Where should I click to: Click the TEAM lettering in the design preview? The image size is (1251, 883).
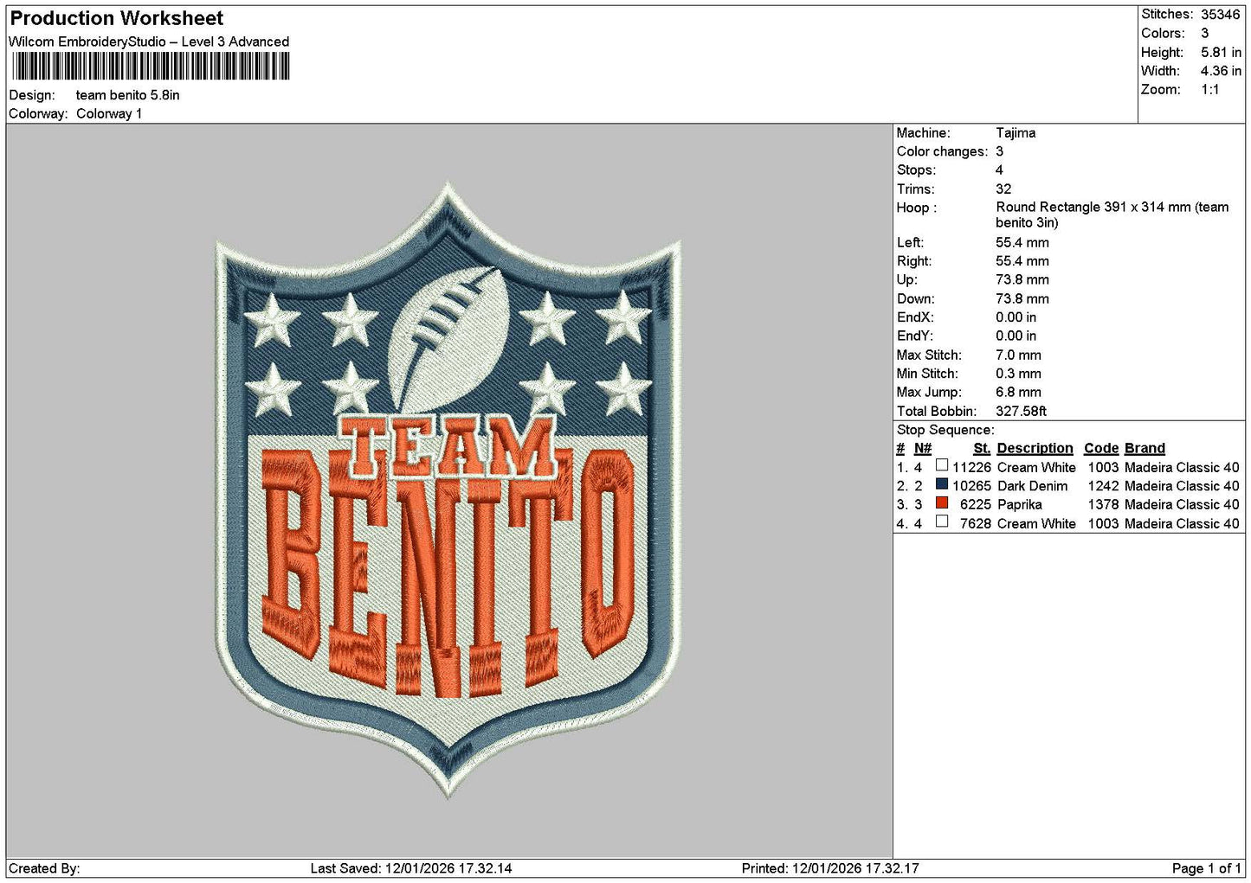click(448, 447)
